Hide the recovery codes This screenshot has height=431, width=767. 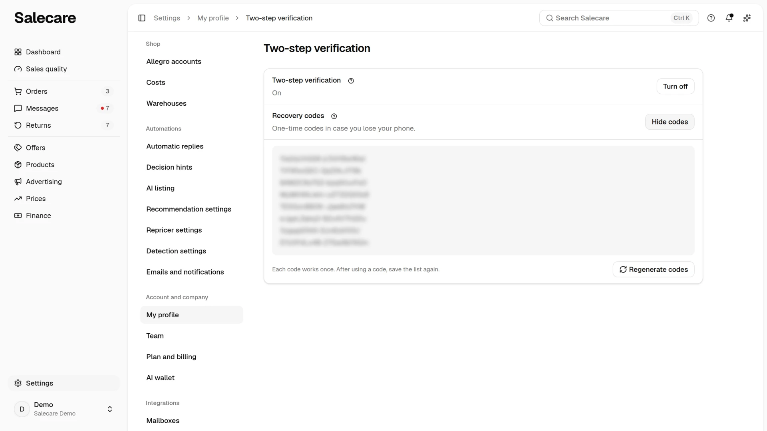click(x=670, y=122)
